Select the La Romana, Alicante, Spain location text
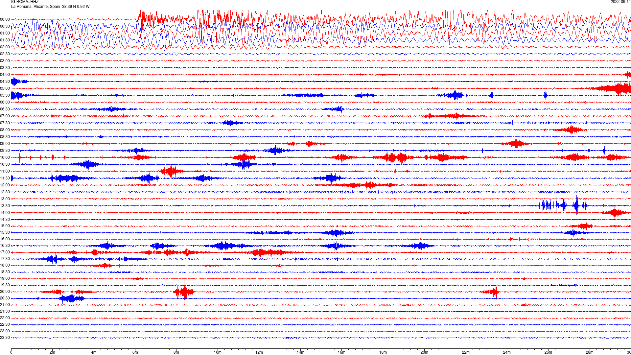The width and height of the screenshot is (631, 355). [x=35, y=7]
